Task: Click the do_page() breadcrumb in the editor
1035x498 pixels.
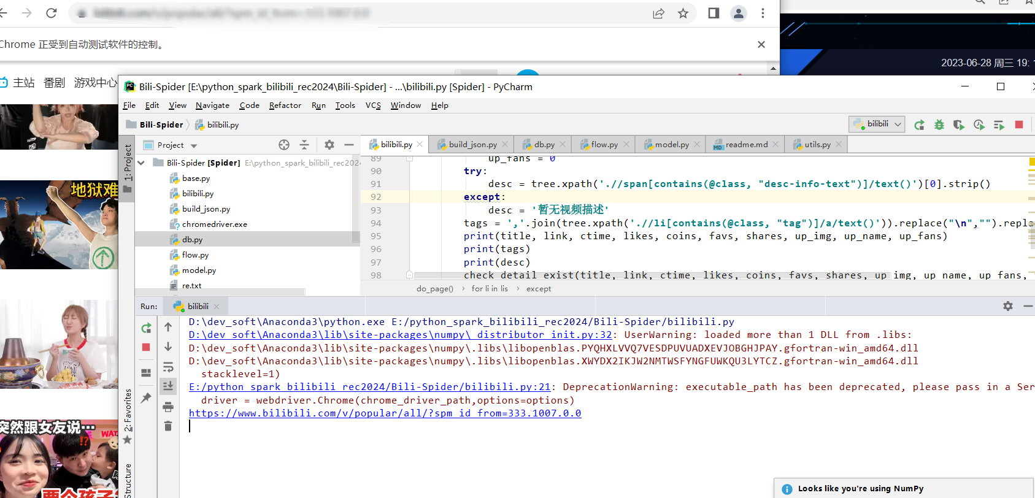Action: coord(434,289)
